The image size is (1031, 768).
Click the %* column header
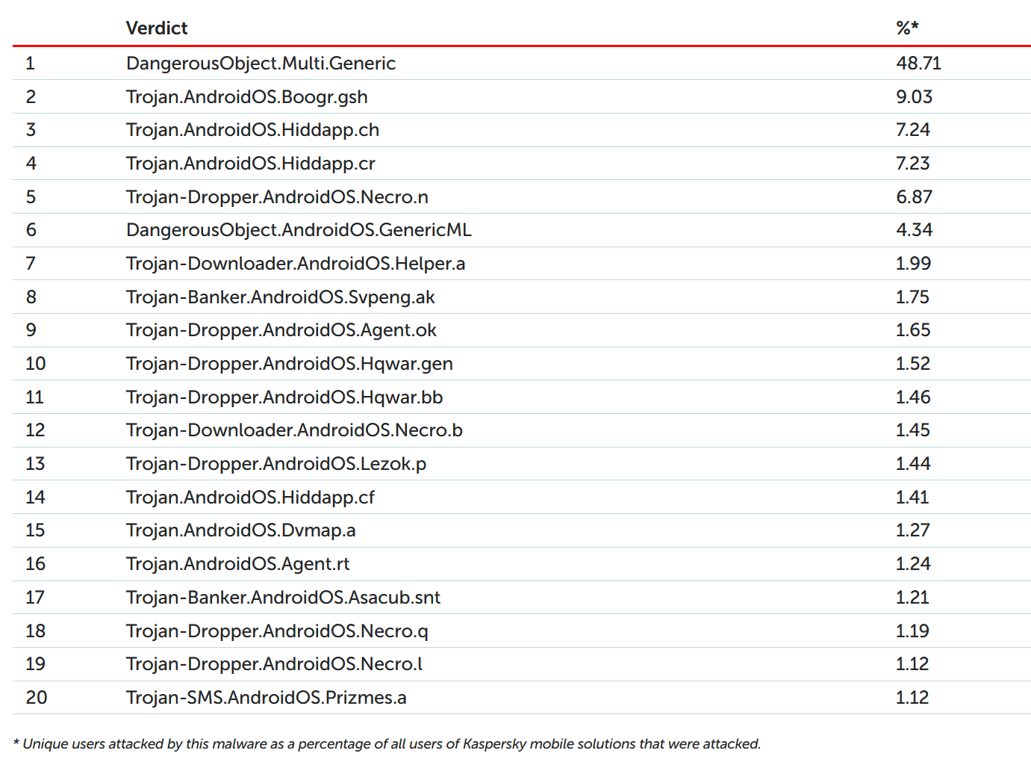coord(907,28)
